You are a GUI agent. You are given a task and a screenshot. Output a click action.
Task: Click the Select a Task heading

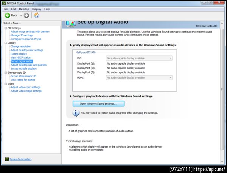pos(12,23)
